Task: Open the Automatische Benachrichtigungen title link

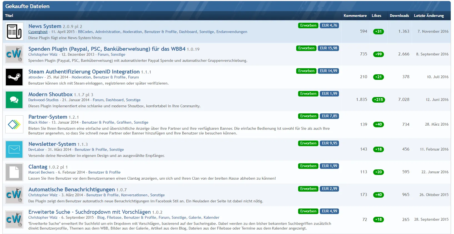Action: [x=71, y=189]
